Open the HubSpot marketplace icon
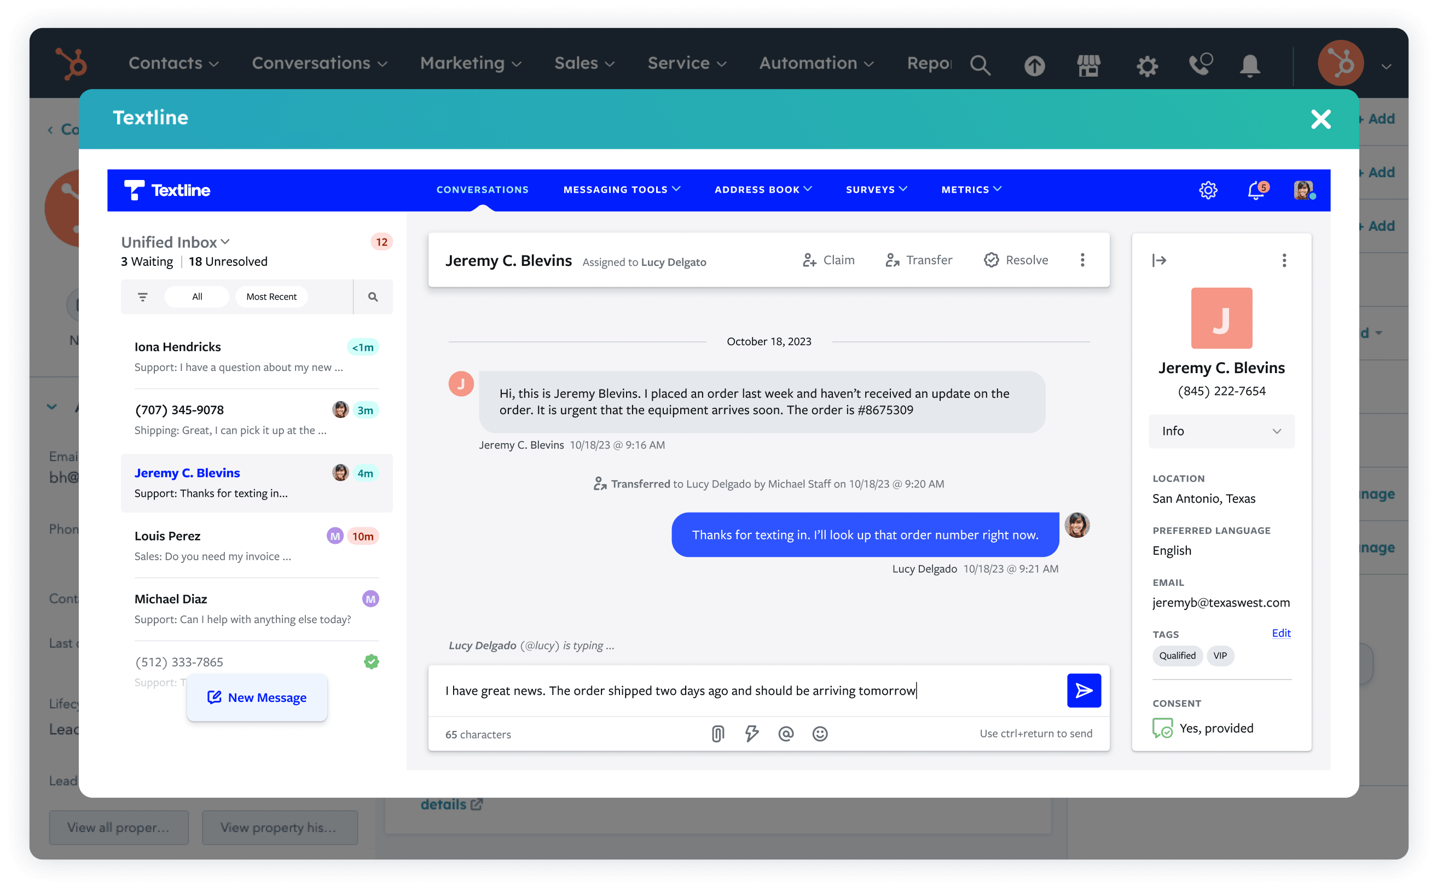The image size is (1437, 889). [x=1088, y=65]
